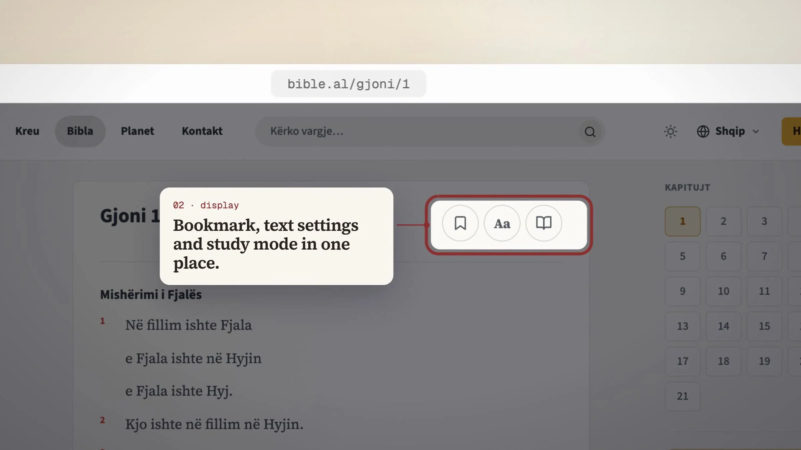This screenshot has width=801, height=450.
Task: Click the search magnifier icon
Action: [x=590, y=132]
